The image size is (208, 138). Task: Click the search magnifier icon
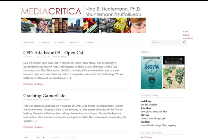(184, 42)
